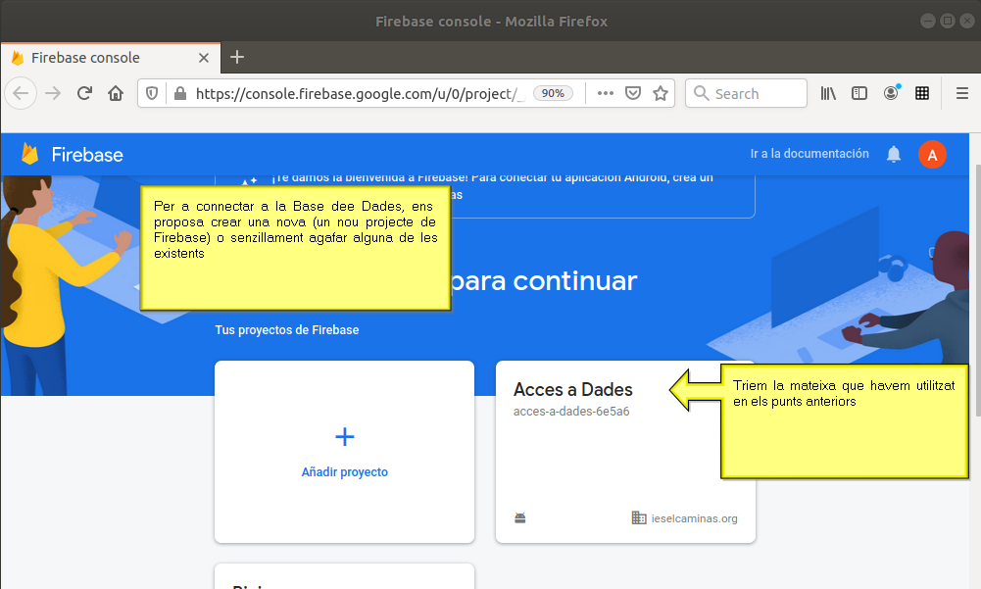
Task: Click the Android icon on project card
Action: pyautogui.click(x=520, y=517)
